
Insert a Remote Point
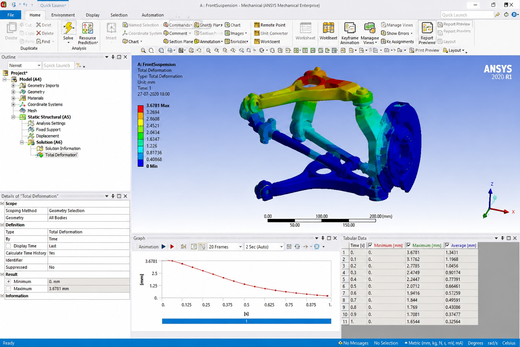pyautogui.click(x=269, y=25)
